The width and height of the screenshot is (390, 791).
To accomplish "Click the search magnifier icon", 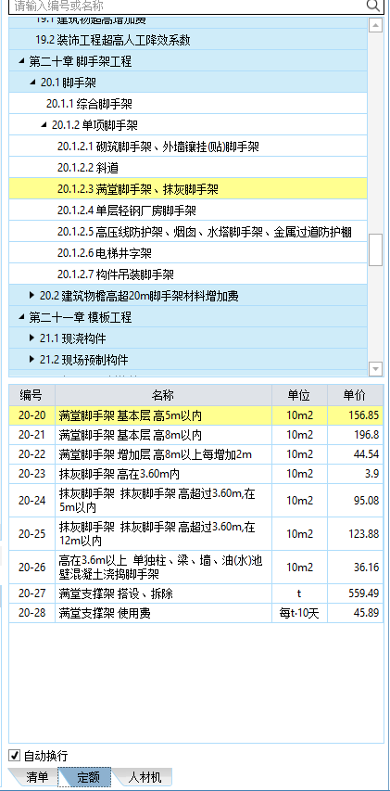I will pos(373,6).
